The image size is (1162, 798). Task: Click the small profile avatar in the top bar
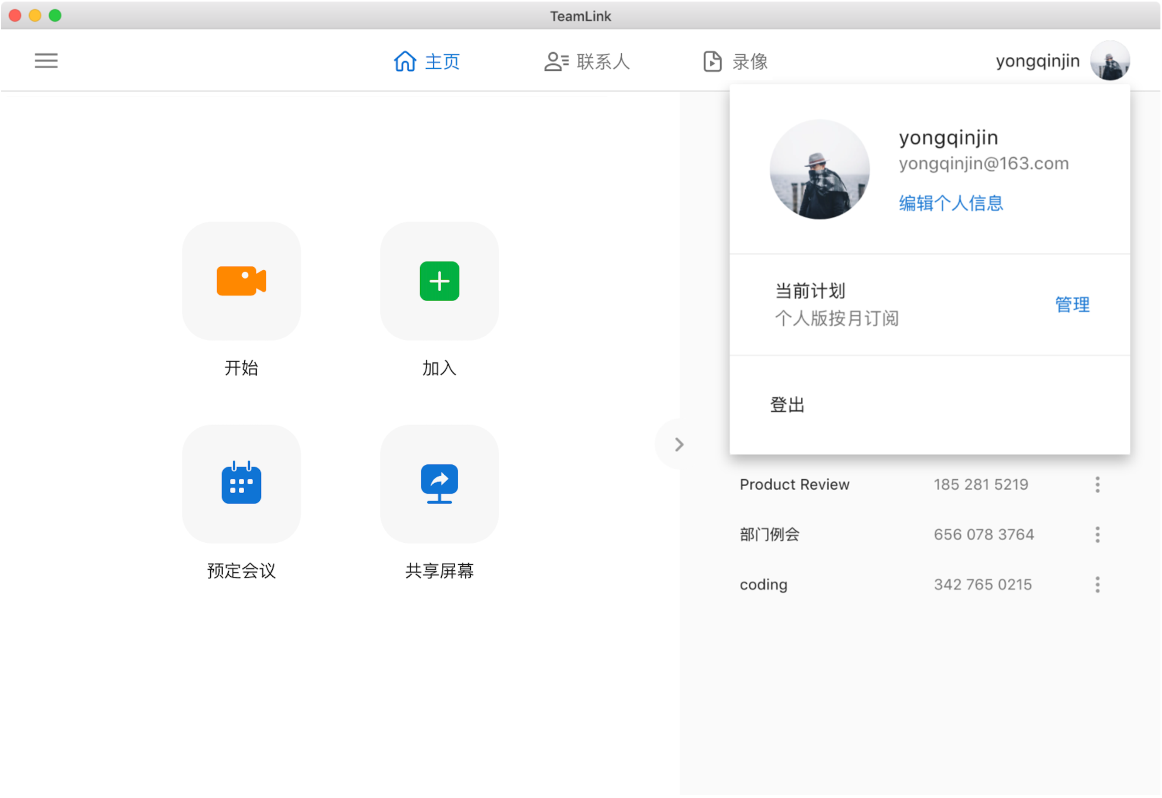(1109, 61)
